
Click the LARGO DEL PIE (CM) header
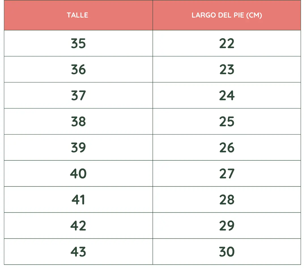click(227, 15)
